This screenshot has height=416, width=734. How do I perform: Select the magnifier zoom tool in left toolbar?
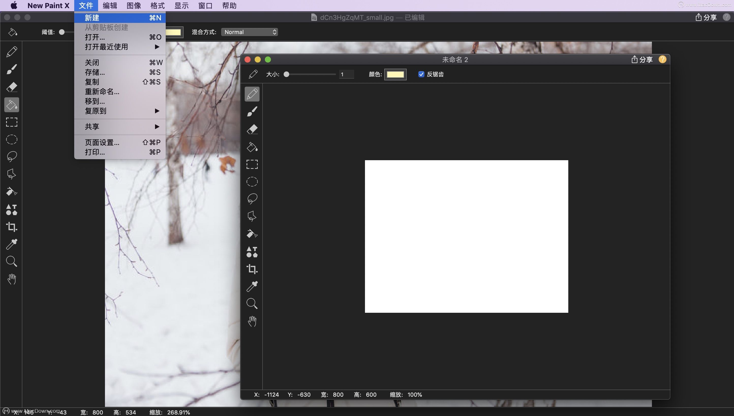coord(11,261)
